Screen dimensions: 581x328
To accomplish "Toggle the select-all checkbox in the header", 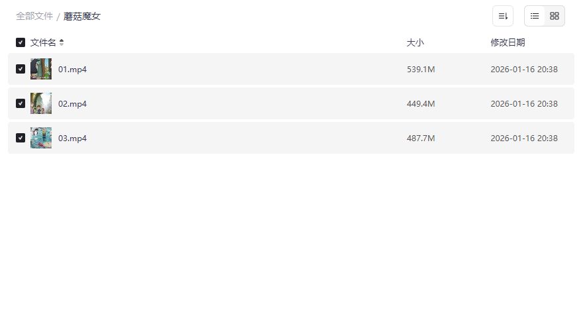I will pos(21,42).
